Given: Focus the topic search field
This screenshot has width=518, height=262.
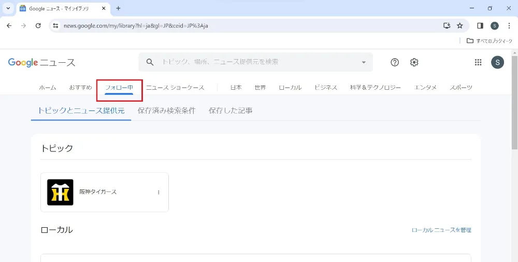Looking at the screenshot, I should click(255, 62).
